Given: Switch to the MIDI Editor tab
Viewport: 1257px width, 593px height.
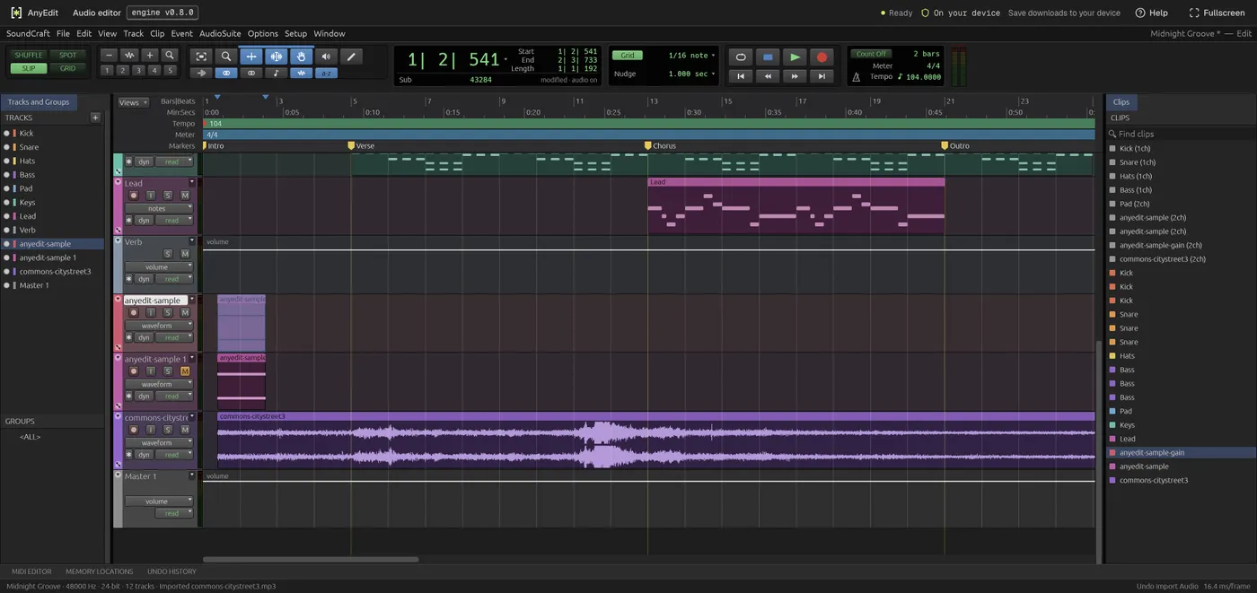Looking at the screenshot, I should [31, 571].
